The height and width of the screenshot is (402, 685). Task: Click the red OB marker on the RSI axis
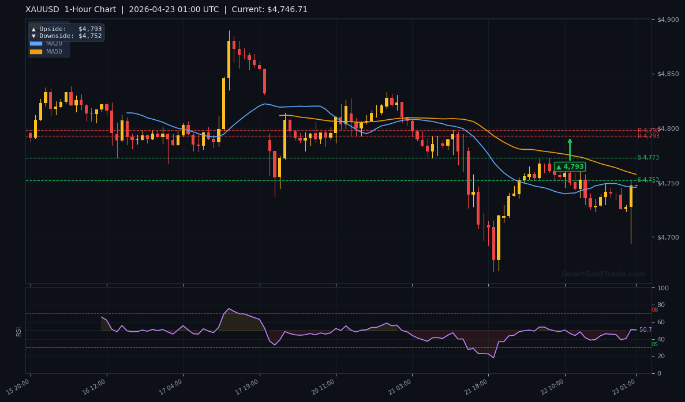pos(654,309)
